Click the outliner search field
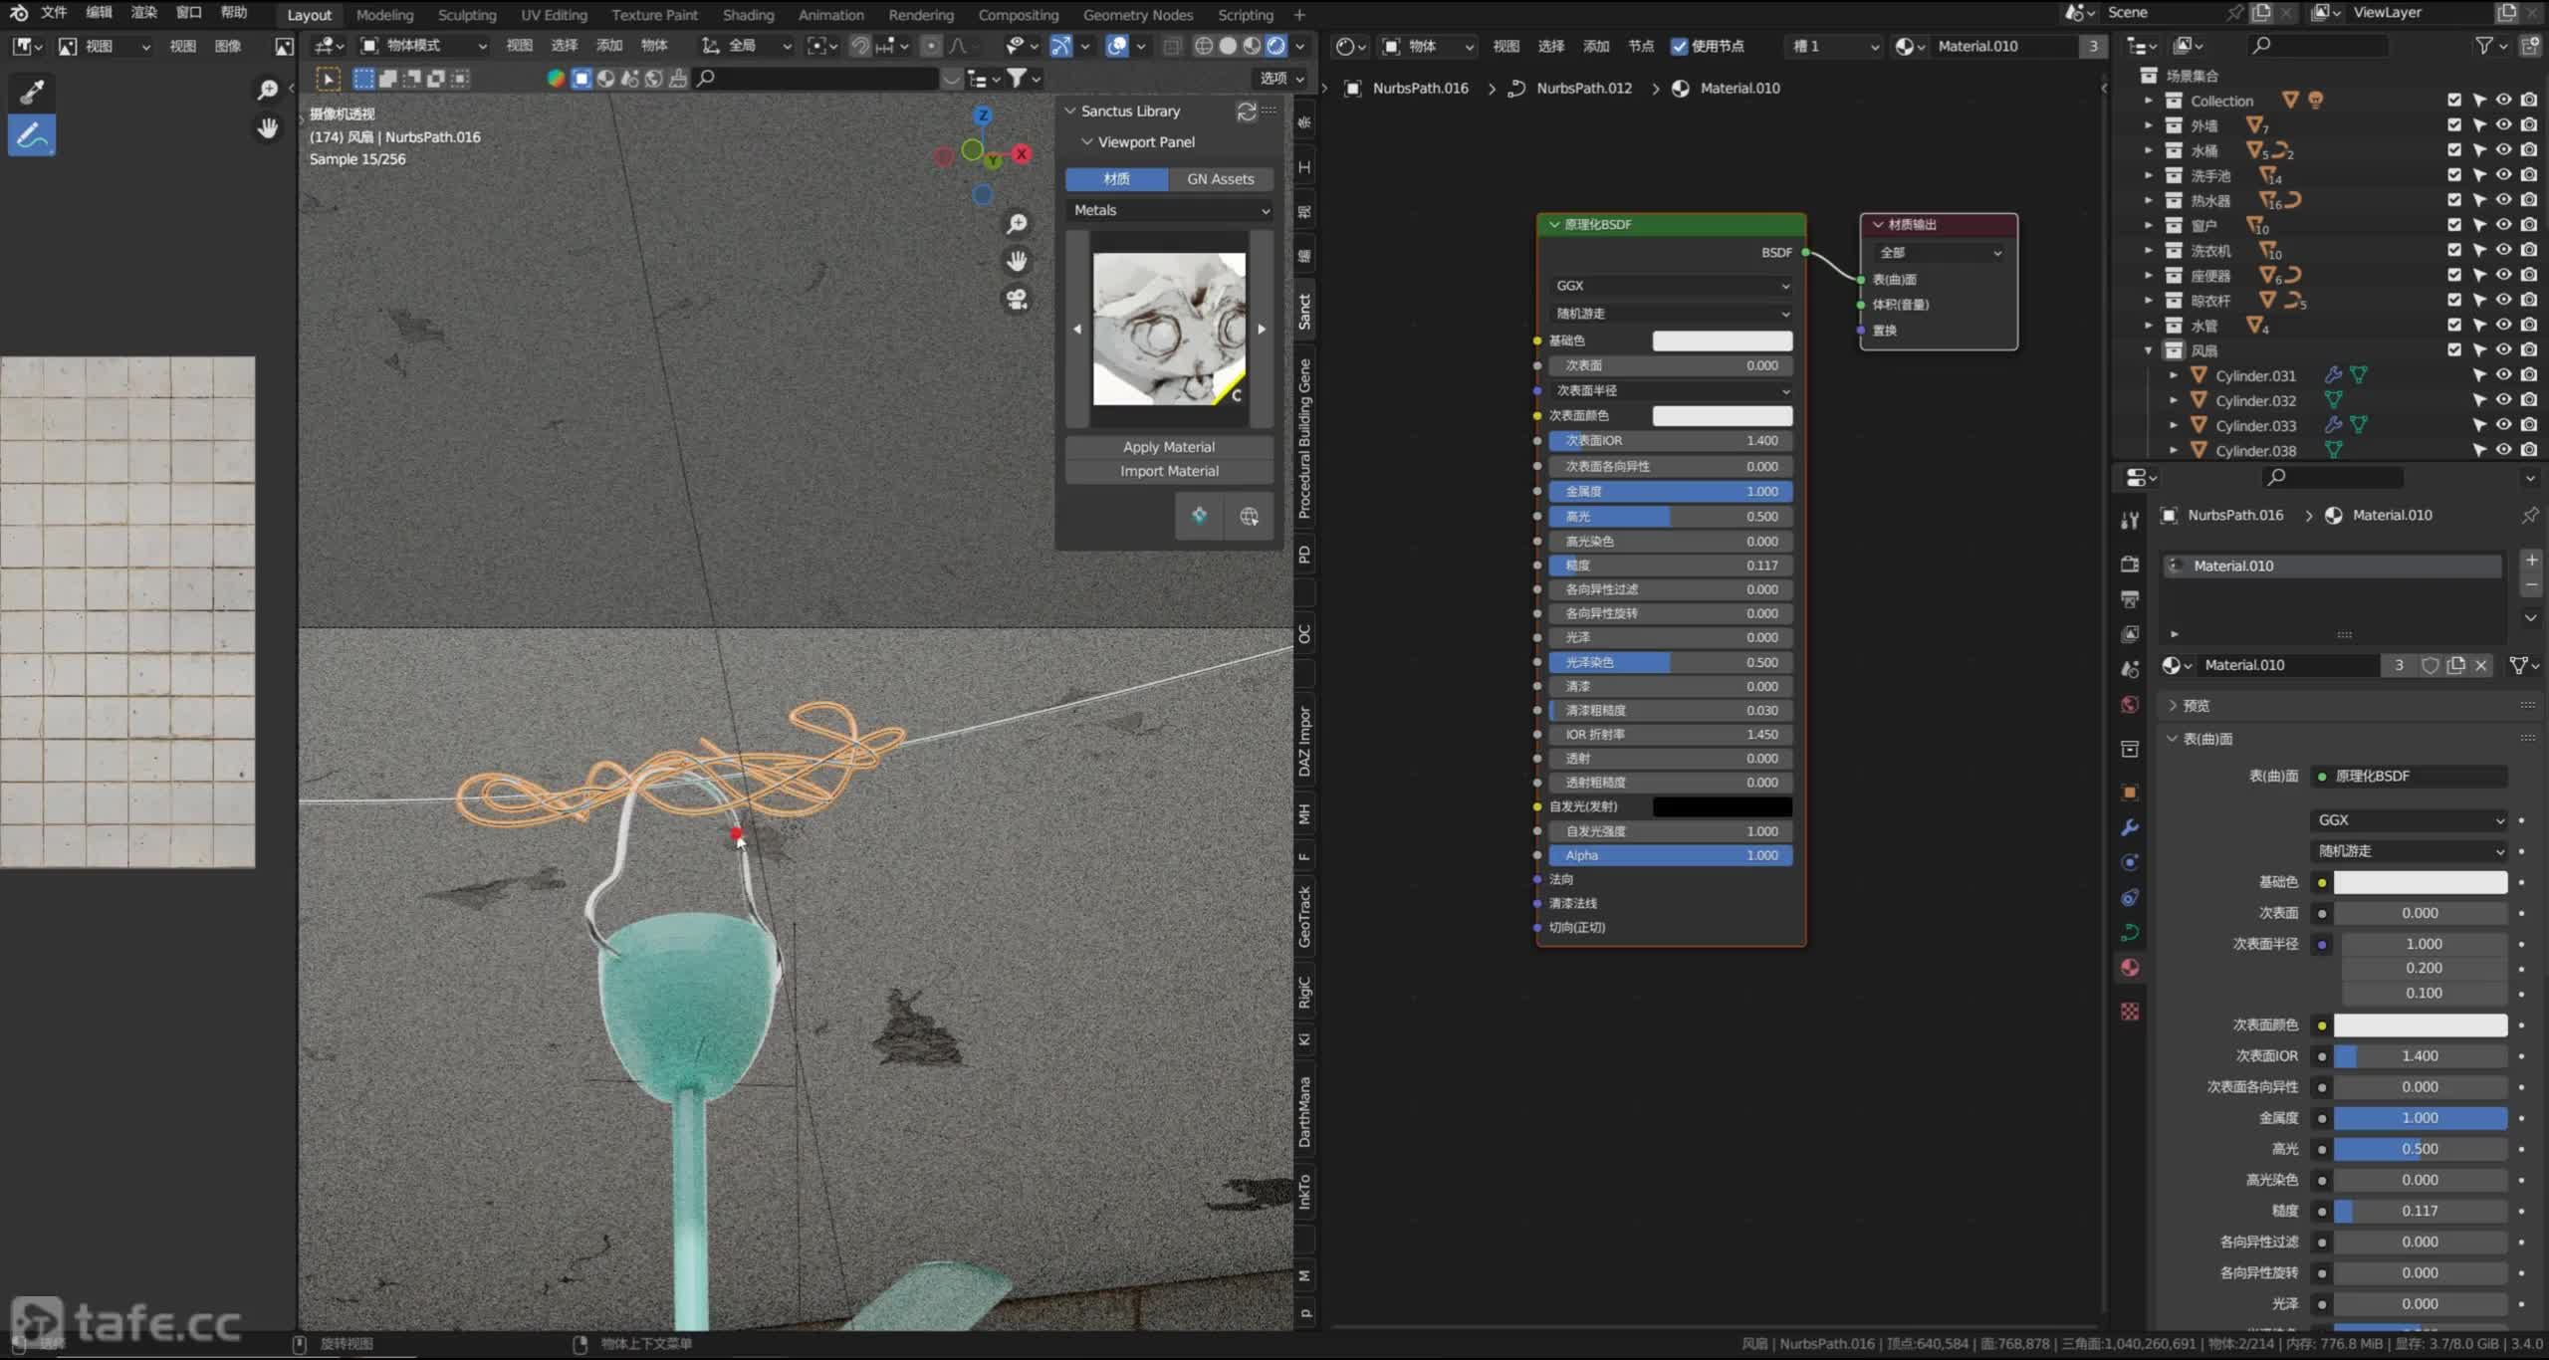Image resolution: width=2549 pixels, height=1360 pixels. 2318,46
